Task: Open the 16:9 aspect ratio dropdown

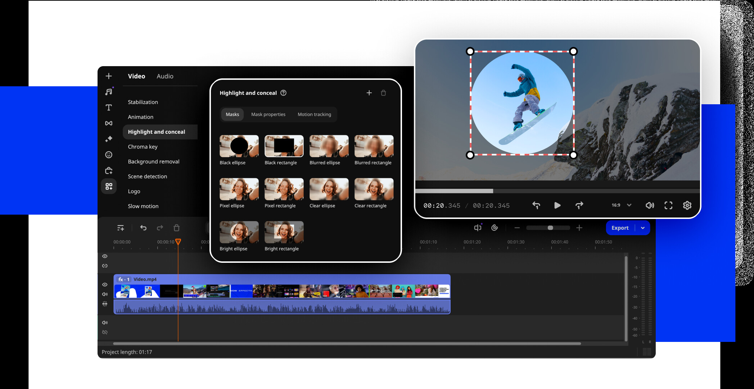Action: 620,205
